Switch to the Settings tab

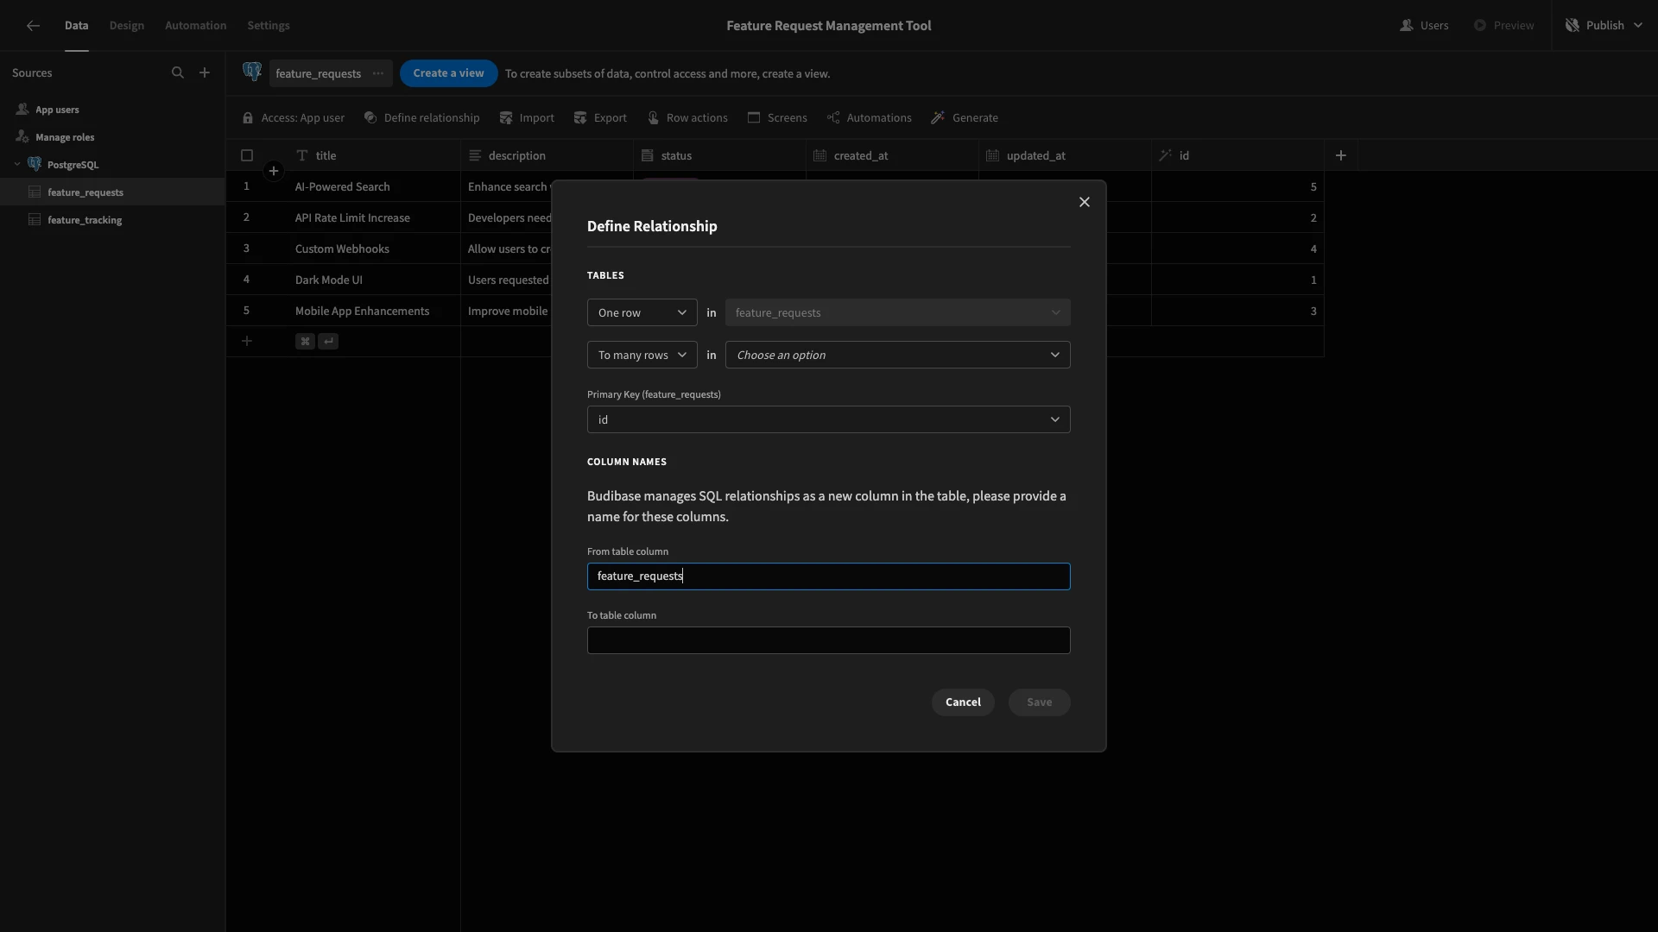pos(269,26)
